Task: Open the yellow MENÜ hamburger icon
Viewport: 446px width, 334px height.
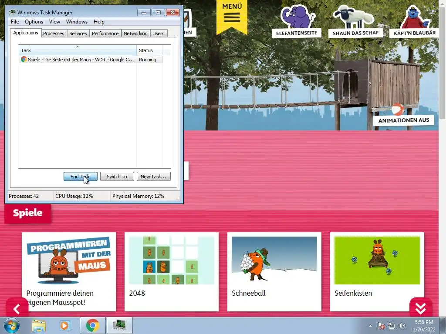Action: tap(232, 17)
